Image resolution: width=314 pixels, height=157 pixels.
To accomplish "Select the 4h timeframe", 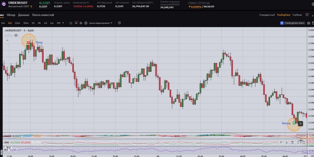I will click(39, 23).
